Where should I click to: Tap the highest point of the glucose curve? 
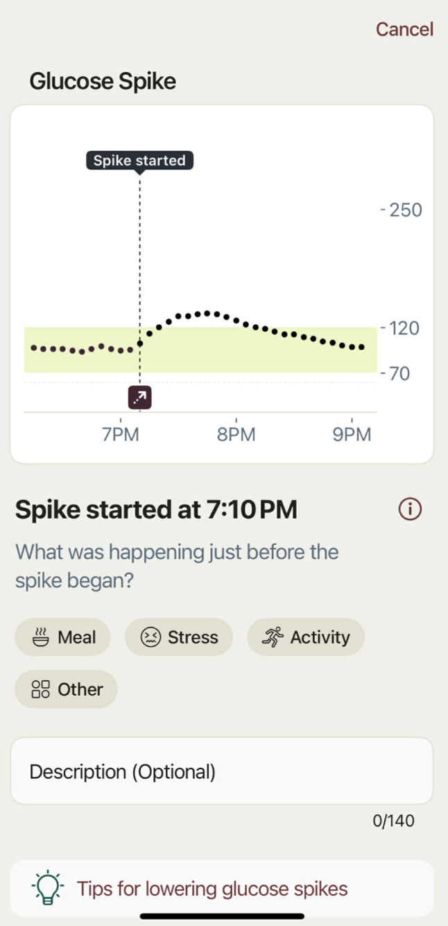[x=207, y=314]
